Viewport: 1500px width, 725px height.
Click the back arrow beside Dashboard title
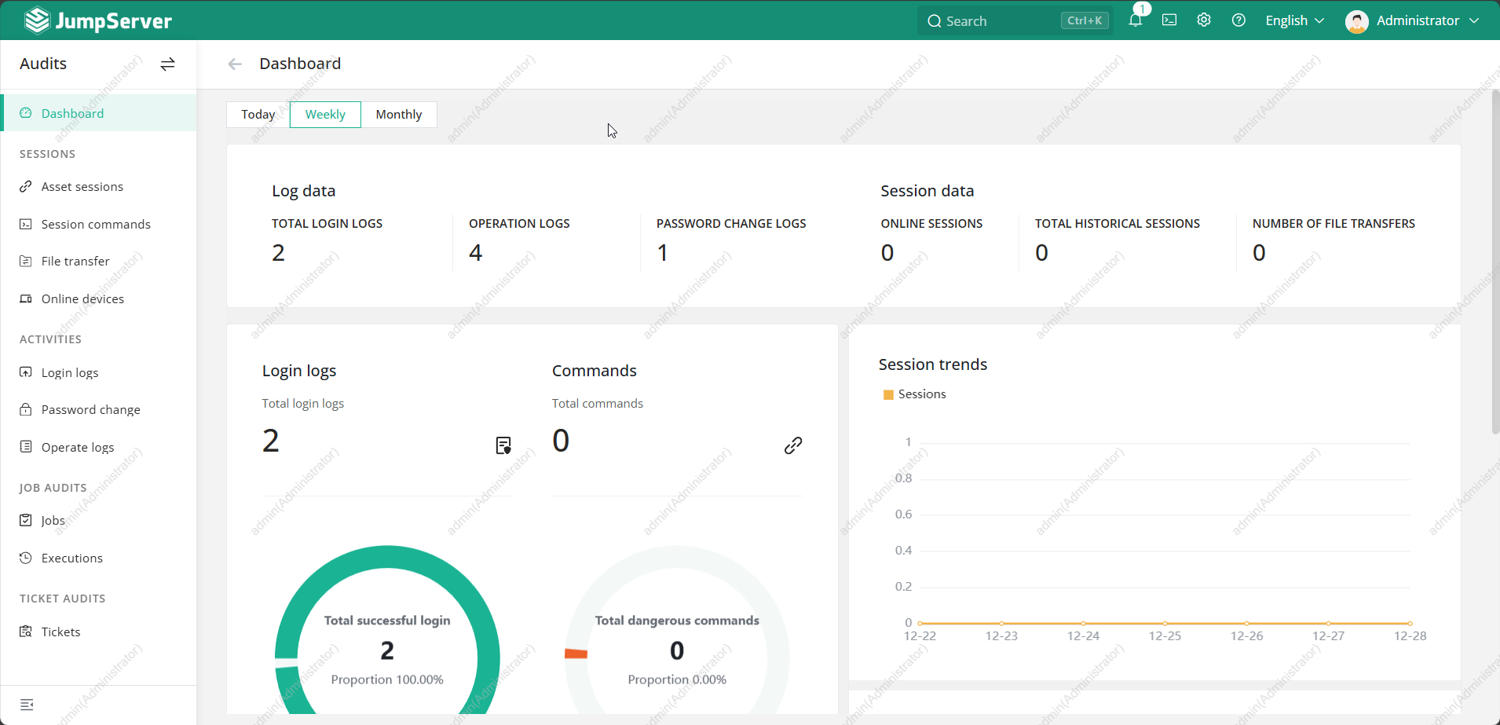click(x=235, y=64)
